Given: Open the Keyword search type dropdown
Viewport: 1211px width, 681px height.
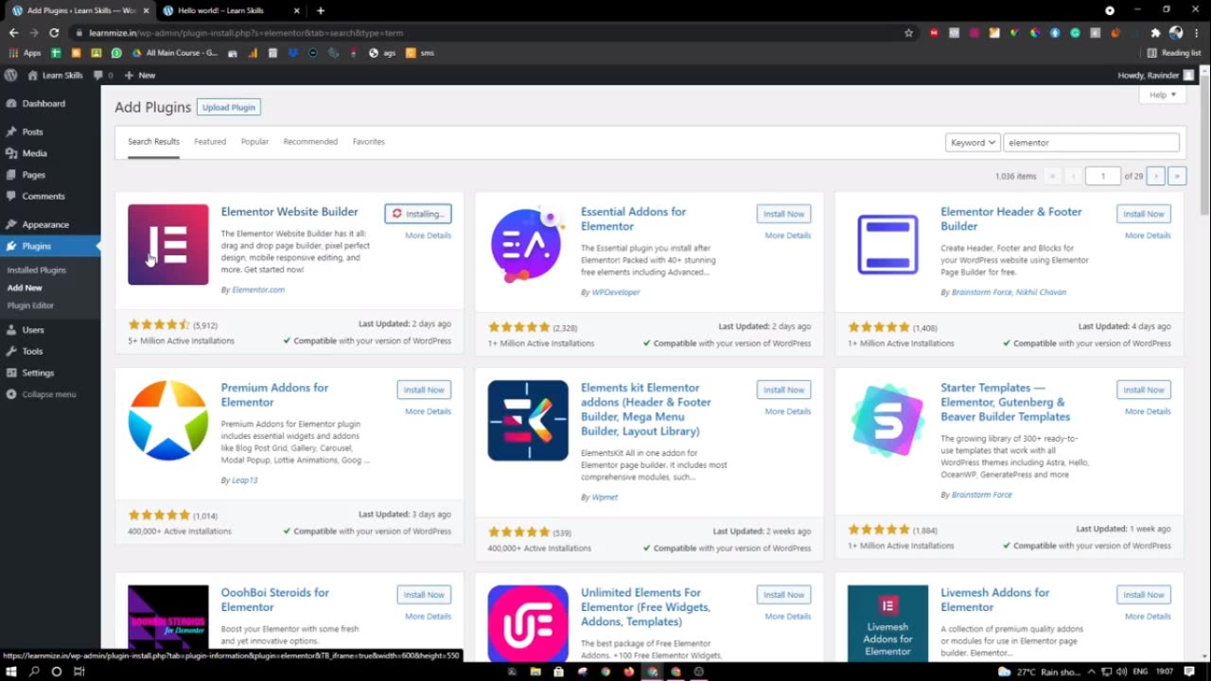Looking at the screenshot, I should (x=973, y=142).
